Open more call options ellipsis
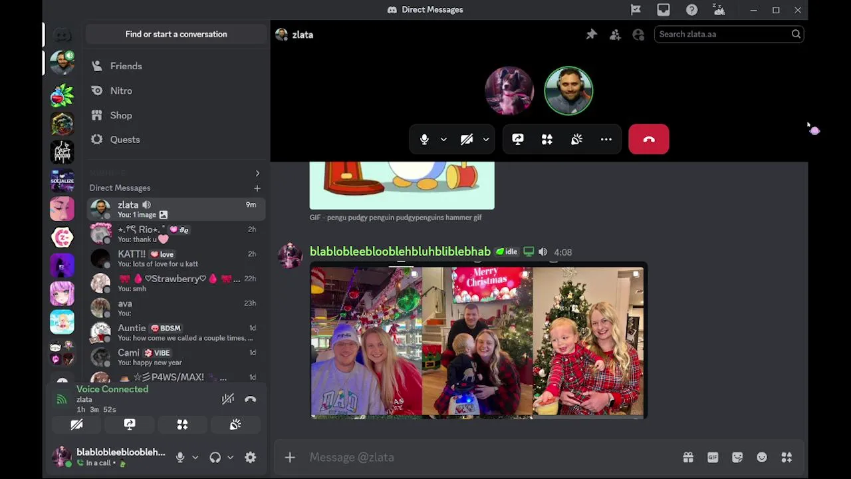851x479 pixels. tap(606, 140)
